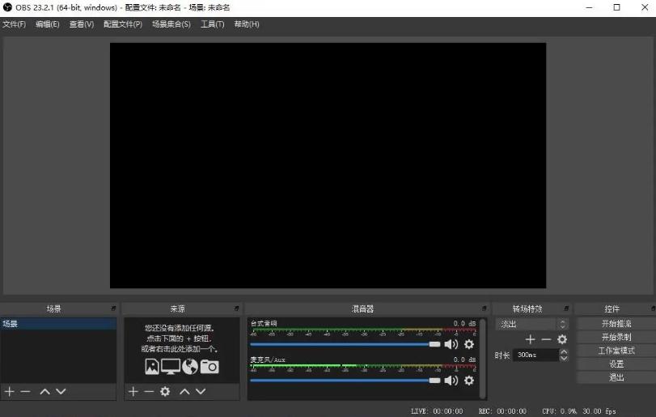Click the 300ms duration input field
656x417 pixels.
(x=536, y=355)
